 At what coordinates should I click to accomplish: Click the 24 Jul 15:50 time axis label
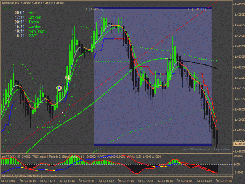pyautogui.click(x=185, y=182)
